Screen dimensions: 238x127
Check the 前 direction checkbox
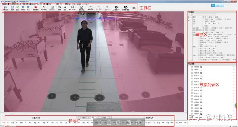212,23
